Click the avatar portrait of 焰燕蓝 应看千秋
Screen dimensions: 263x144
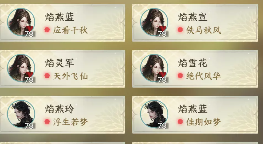21,22
